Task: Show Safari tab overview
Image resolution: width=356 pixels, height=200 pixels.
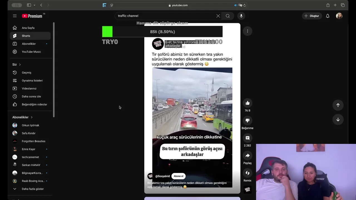Action: [x=343, y=5]
